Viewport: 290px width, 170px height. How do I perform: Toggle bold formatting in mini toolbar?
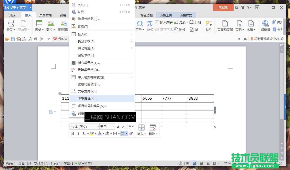click(73, 133)
